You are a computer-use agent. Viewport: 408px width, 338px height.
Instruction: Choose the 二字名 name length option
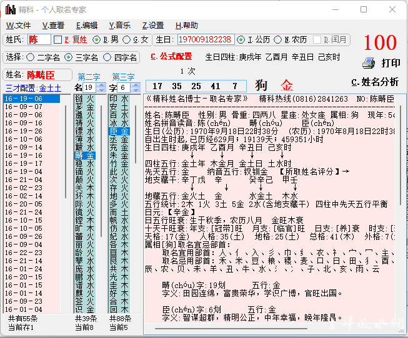click(x=31, y=57)
